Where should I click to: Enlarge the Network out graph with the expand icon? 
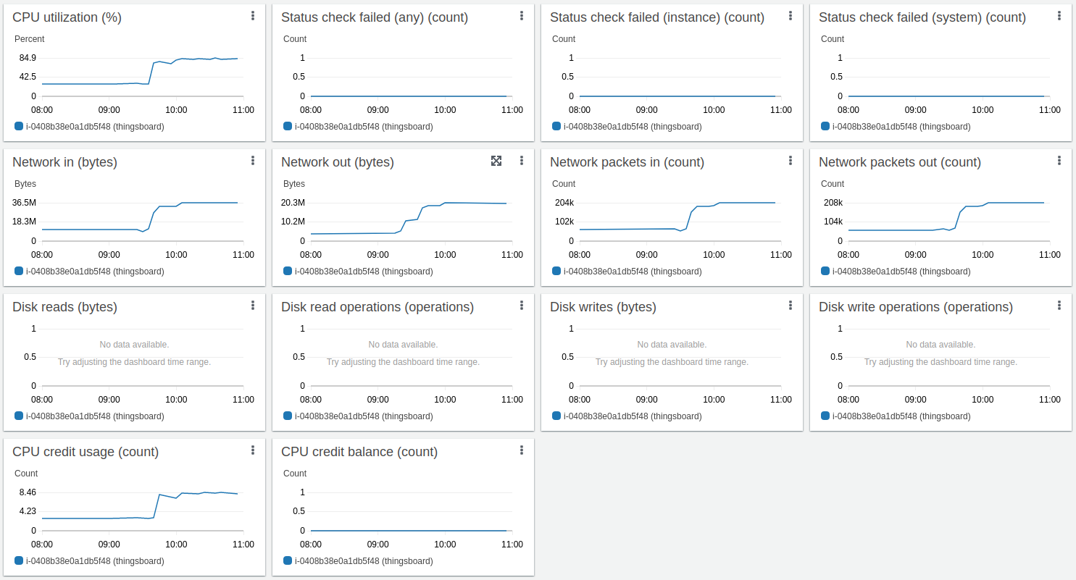coord(496,161)
